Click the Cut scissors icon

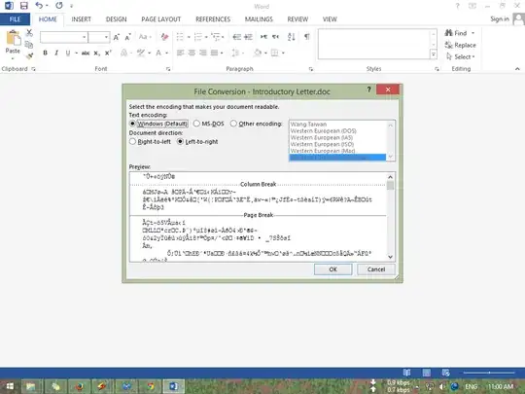click(29, 33)
